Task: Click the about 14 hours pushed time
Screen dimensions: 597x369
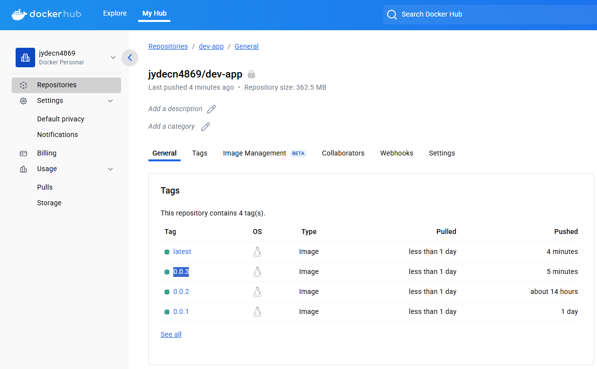Action: [554, 291]
